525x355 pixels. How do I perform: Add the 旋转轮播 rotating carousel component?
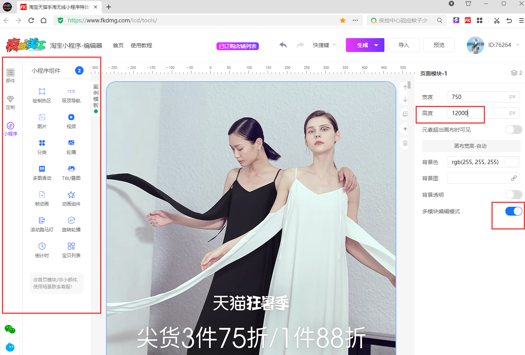[71, 224]
